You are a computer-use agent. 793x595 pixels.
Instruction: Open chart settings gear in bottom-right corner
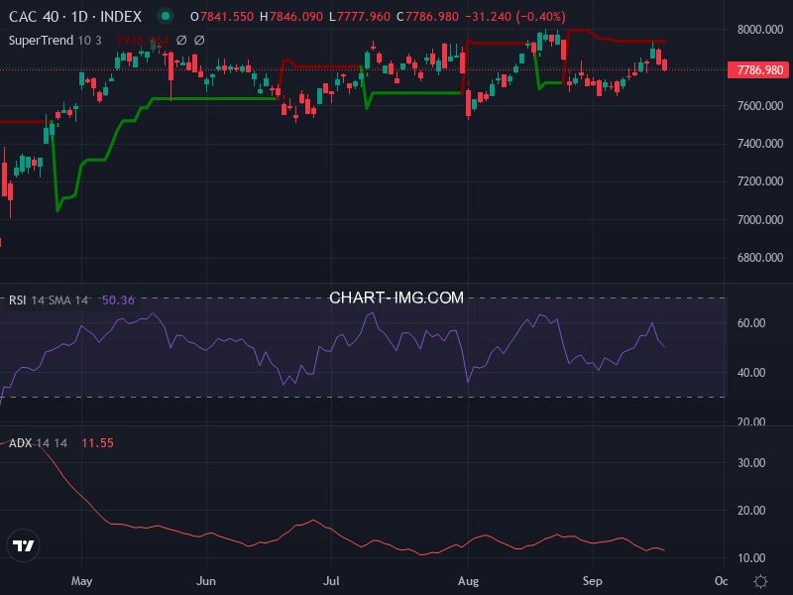760,580
